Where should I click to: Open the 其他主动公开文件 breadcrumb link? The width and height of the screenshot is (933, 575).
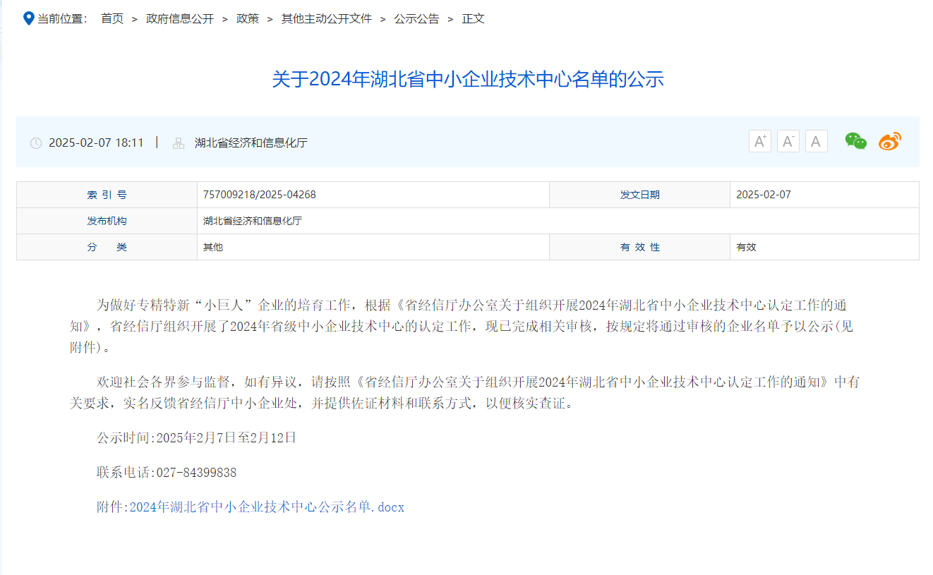point(325,18)
